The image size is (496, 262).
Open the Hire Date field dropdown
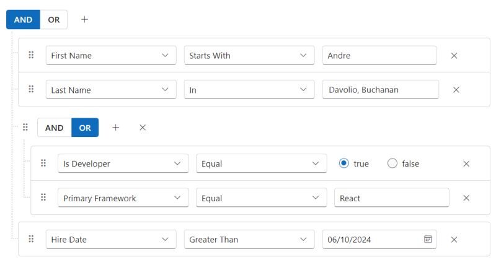pyautogui.click(x=111, y=240)
